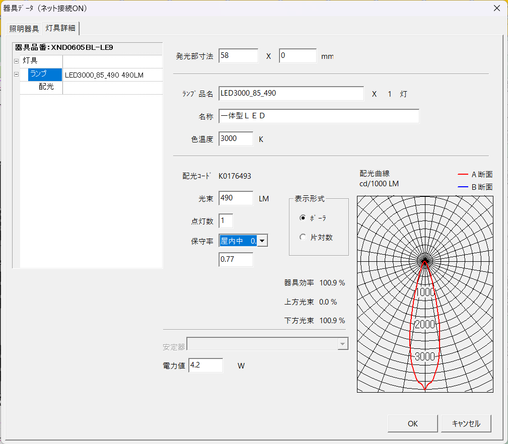Click the 色温度 field showing 3000
This screenshot has height=444, width=508.
click(x=236, y=139)
